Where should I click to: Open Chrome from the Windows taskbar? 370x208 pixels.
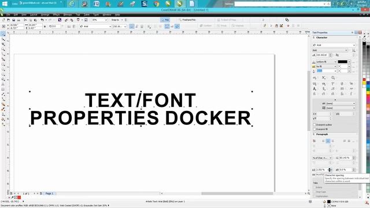point(156,3)
